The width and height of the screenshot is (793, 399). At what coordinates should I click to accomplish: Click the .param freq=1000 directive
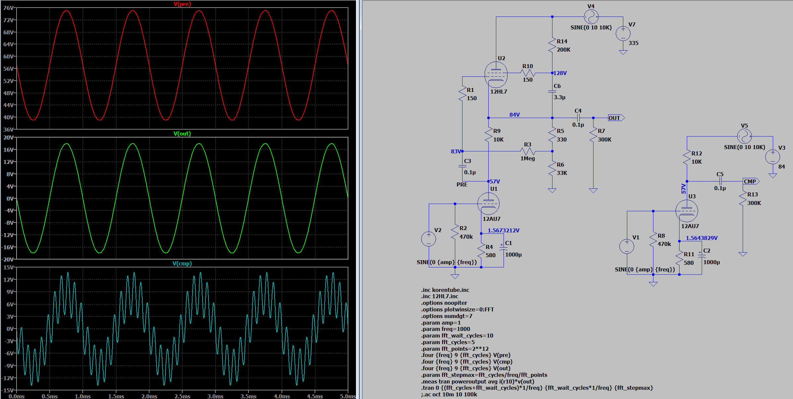[x=446, y=329]
